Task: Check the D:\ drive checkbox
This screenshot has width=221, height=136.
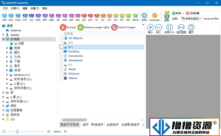Action: tap(61, 47)
